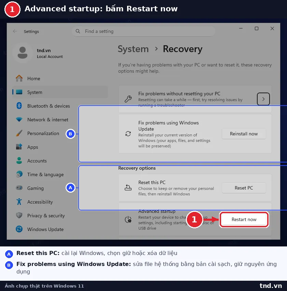This screenshot has height=291, width=287.
Task: Go to Privacy & security
Action: [60, 216]
